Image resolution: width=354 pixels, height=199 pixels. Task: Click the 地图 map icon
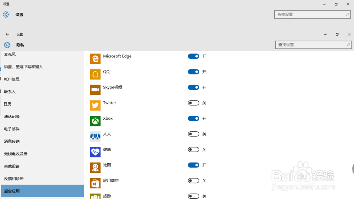[x=95, y=167]
